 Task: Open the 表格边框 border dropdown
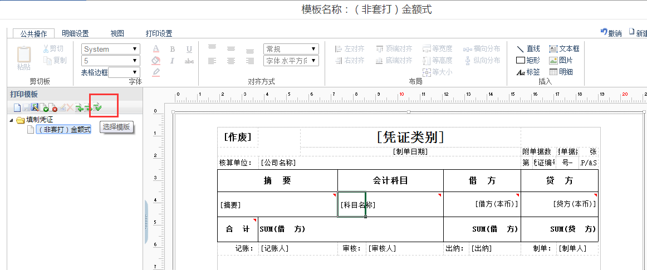[124, 72]
